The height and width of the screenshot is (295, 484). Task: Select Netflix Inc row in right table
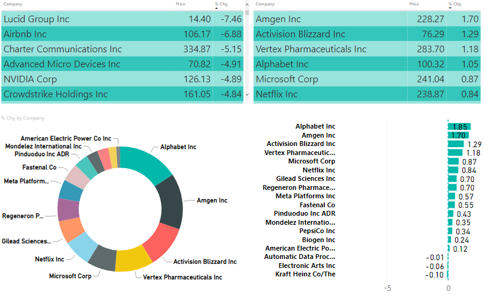point(367,94)
